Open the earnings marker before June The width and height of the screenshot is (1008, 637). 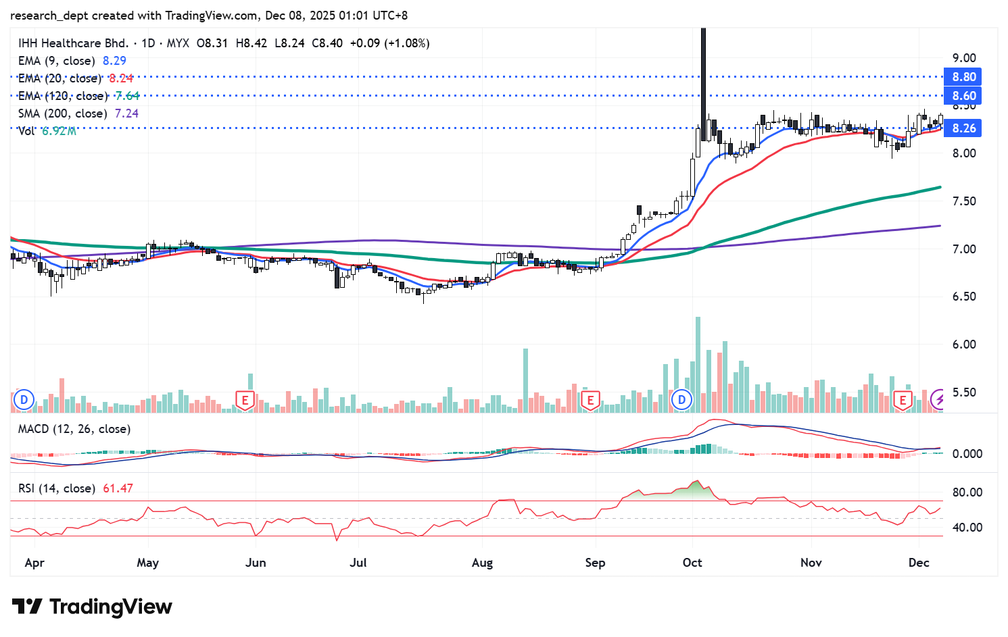(x=245, y=400)
